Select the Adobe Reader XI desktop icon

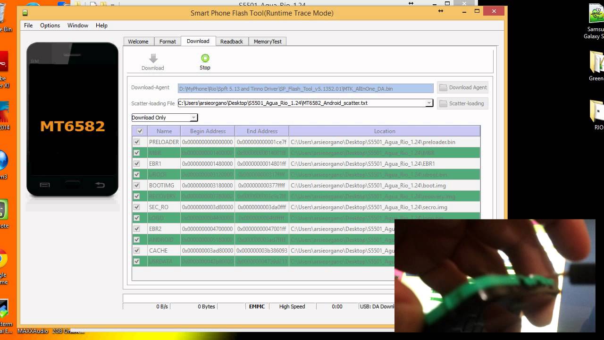pos(4,70)
